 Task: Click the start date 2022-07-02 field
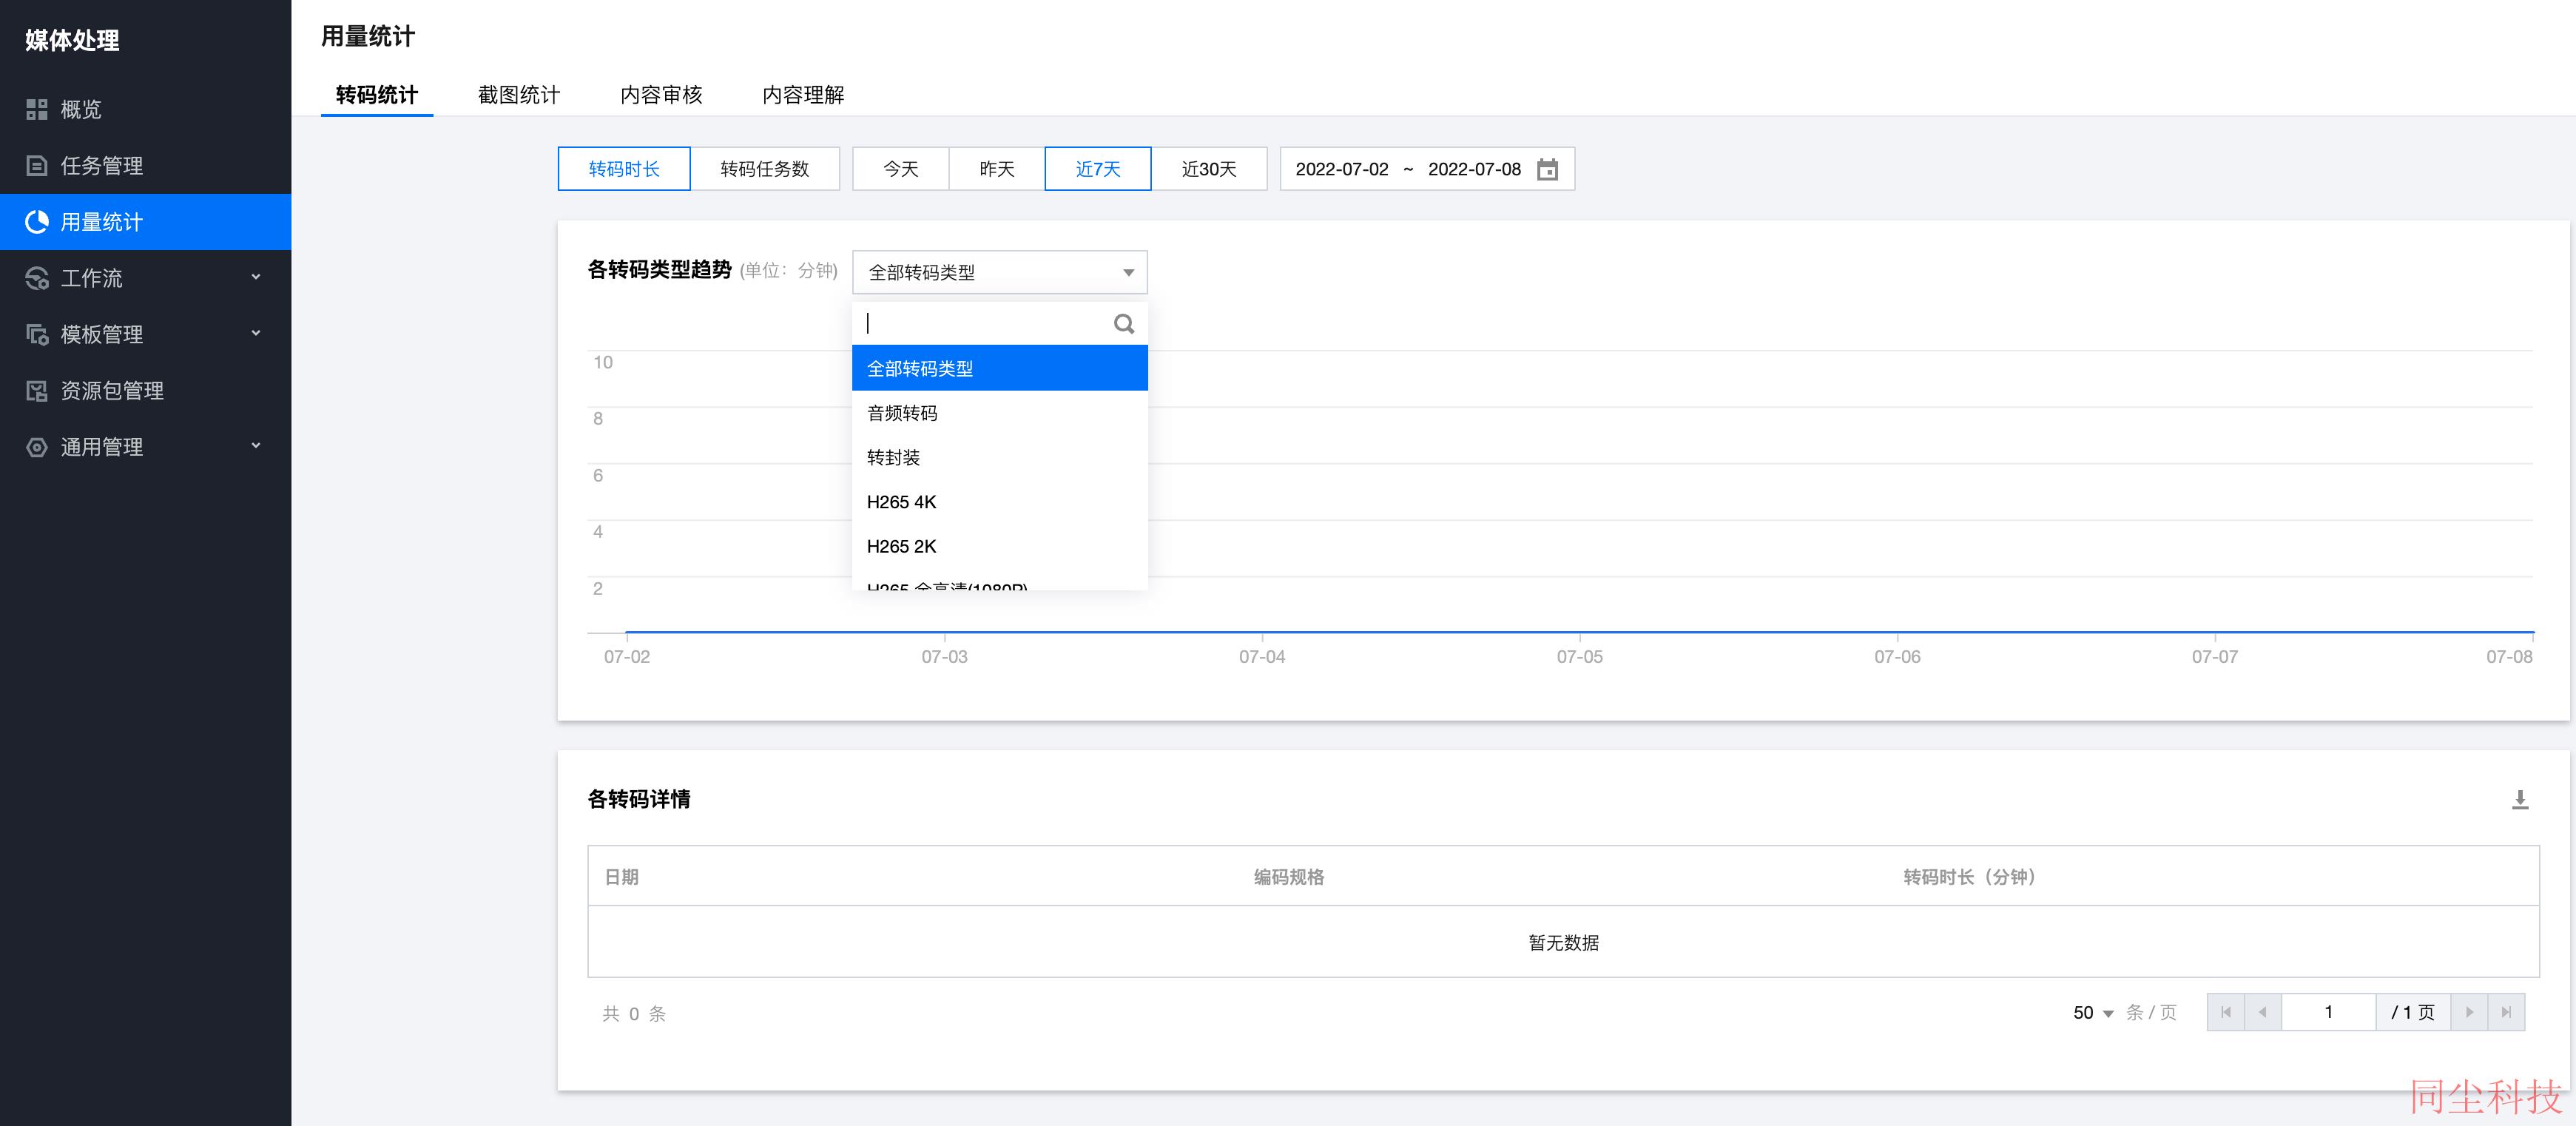pos(1342,169)
